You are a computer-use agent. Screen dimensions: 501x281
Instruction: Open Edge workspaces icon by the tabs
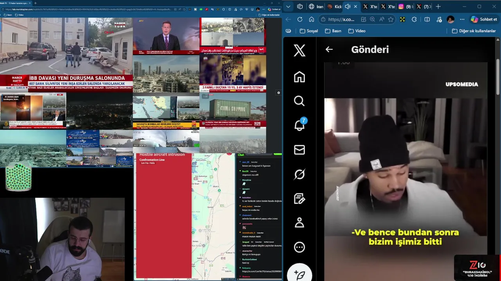pos(300,6)
